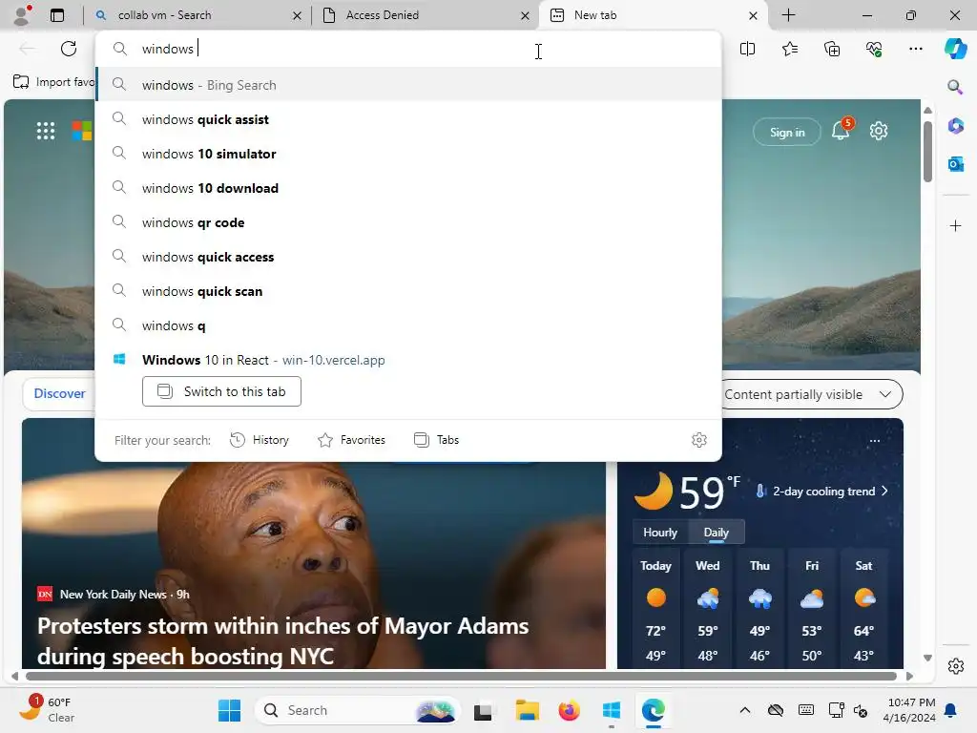Open Edge icon on taskbar
Image resolution: width=977 pixels, height=733 pixels.
pyautogui.click(x=653, y=710)
